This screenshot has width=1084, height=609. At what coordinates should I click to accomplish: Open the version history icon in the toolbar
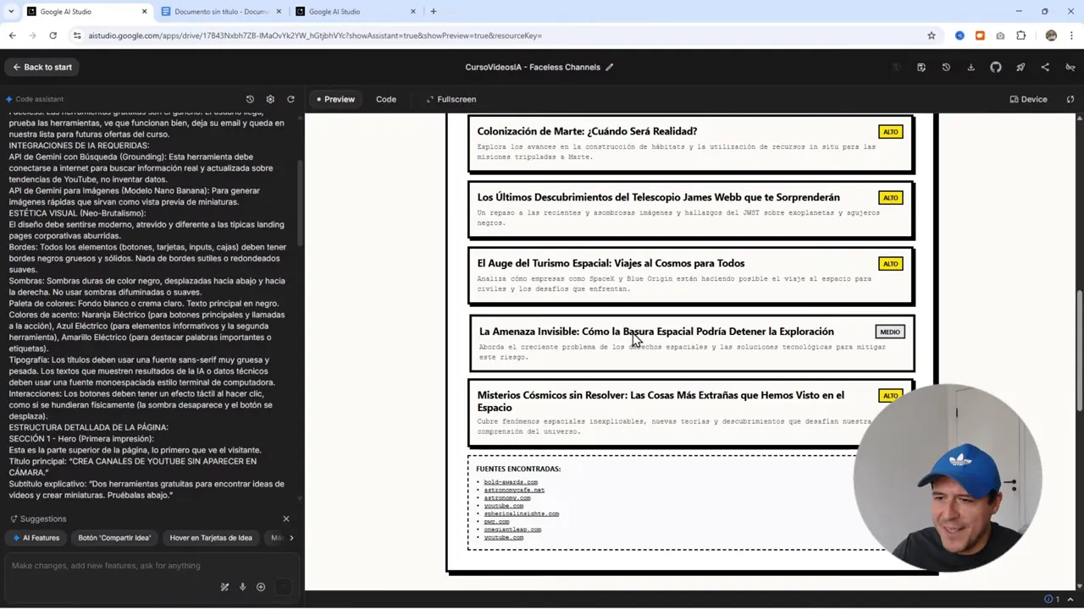pos(946,67)
